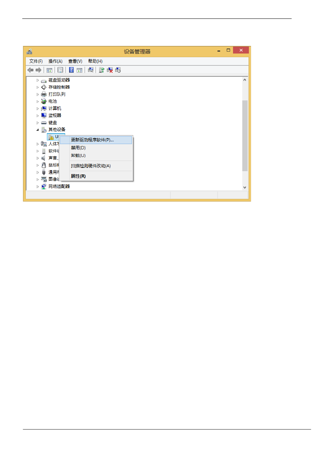
Task: Expand the 键盘 node
Action: tap(38, 123)
